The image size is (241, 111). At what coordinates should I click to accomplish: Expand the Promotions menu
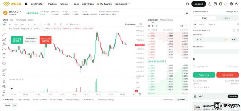click(x=122, y=4)
